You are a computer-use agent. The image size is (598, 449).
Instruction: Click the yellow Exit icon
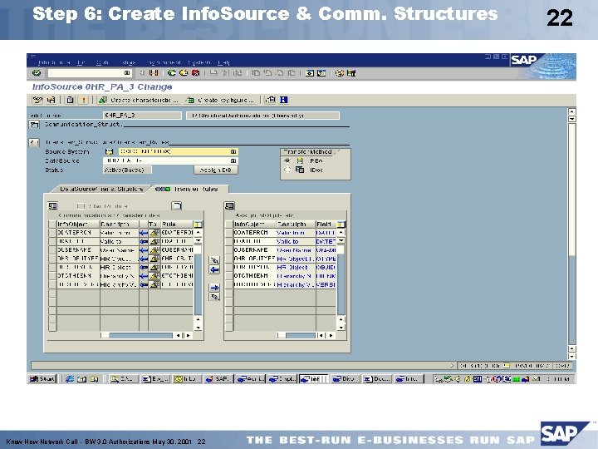pyautogui.click(x=184, y=72)
